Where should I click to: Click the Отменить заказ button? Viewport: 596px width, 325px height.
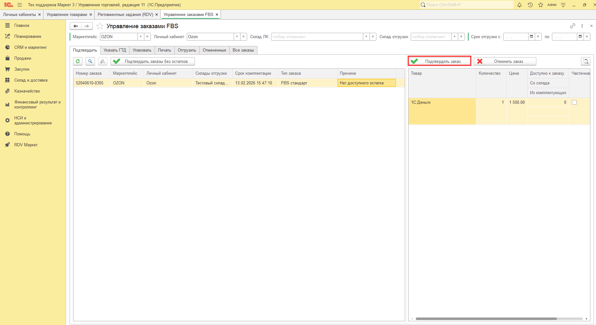pyautogui.click(x=505, y=61)
